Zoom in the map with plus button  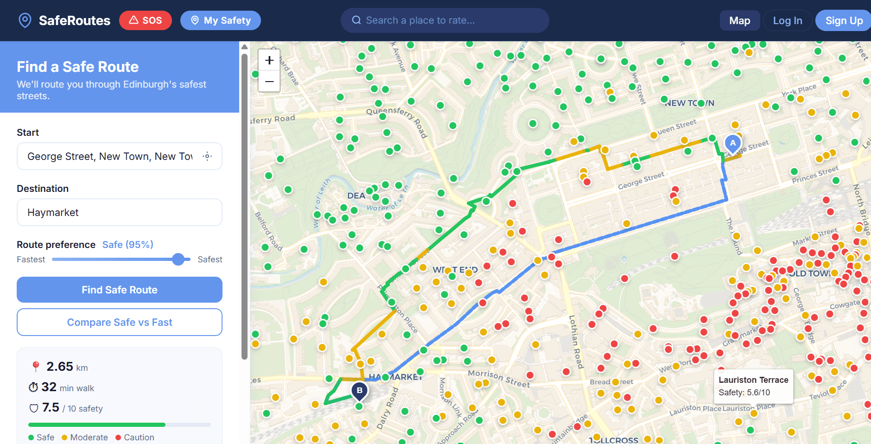[269, 60]
